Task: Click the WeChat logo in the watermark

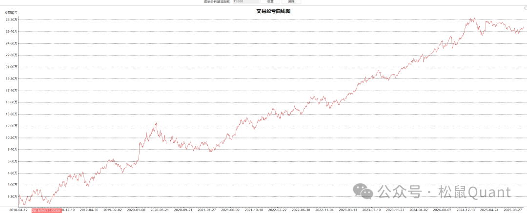Action: (365, 192)
